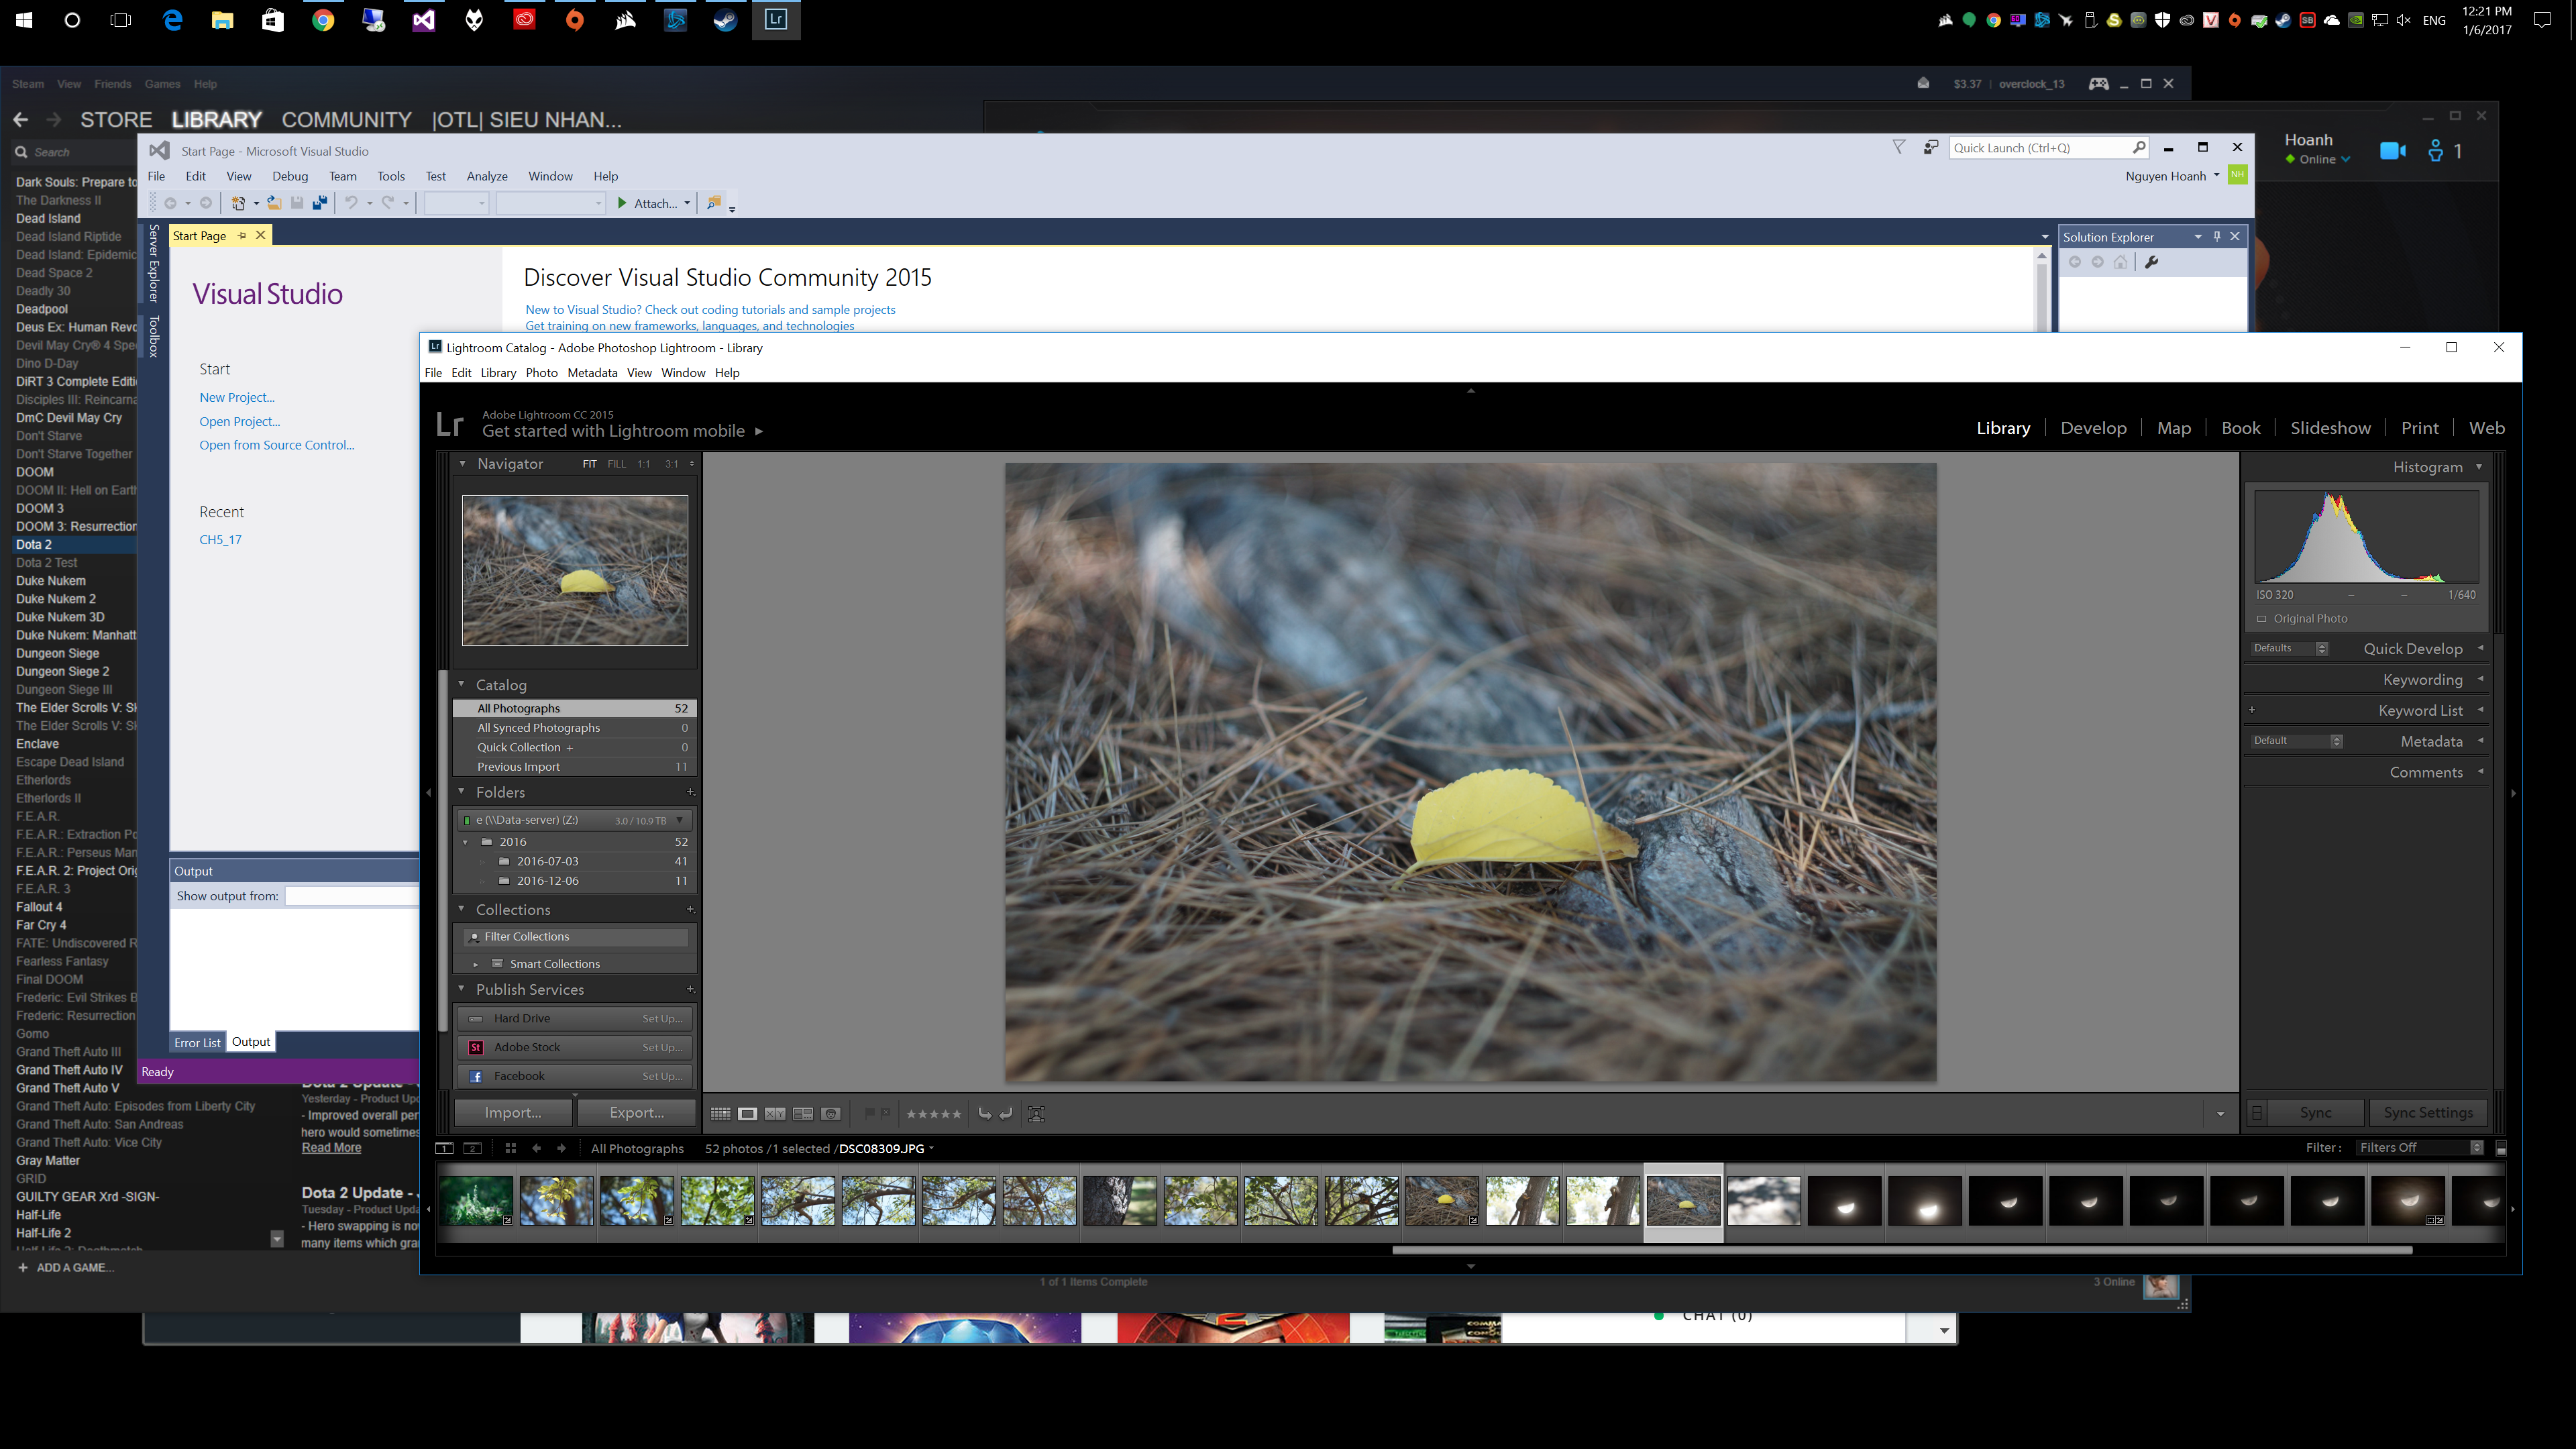This screenshot has width=2576, height=1449.
Task: Select Loupe view icon in Lightroom toolbar
Action: (x=747, y=1114)
